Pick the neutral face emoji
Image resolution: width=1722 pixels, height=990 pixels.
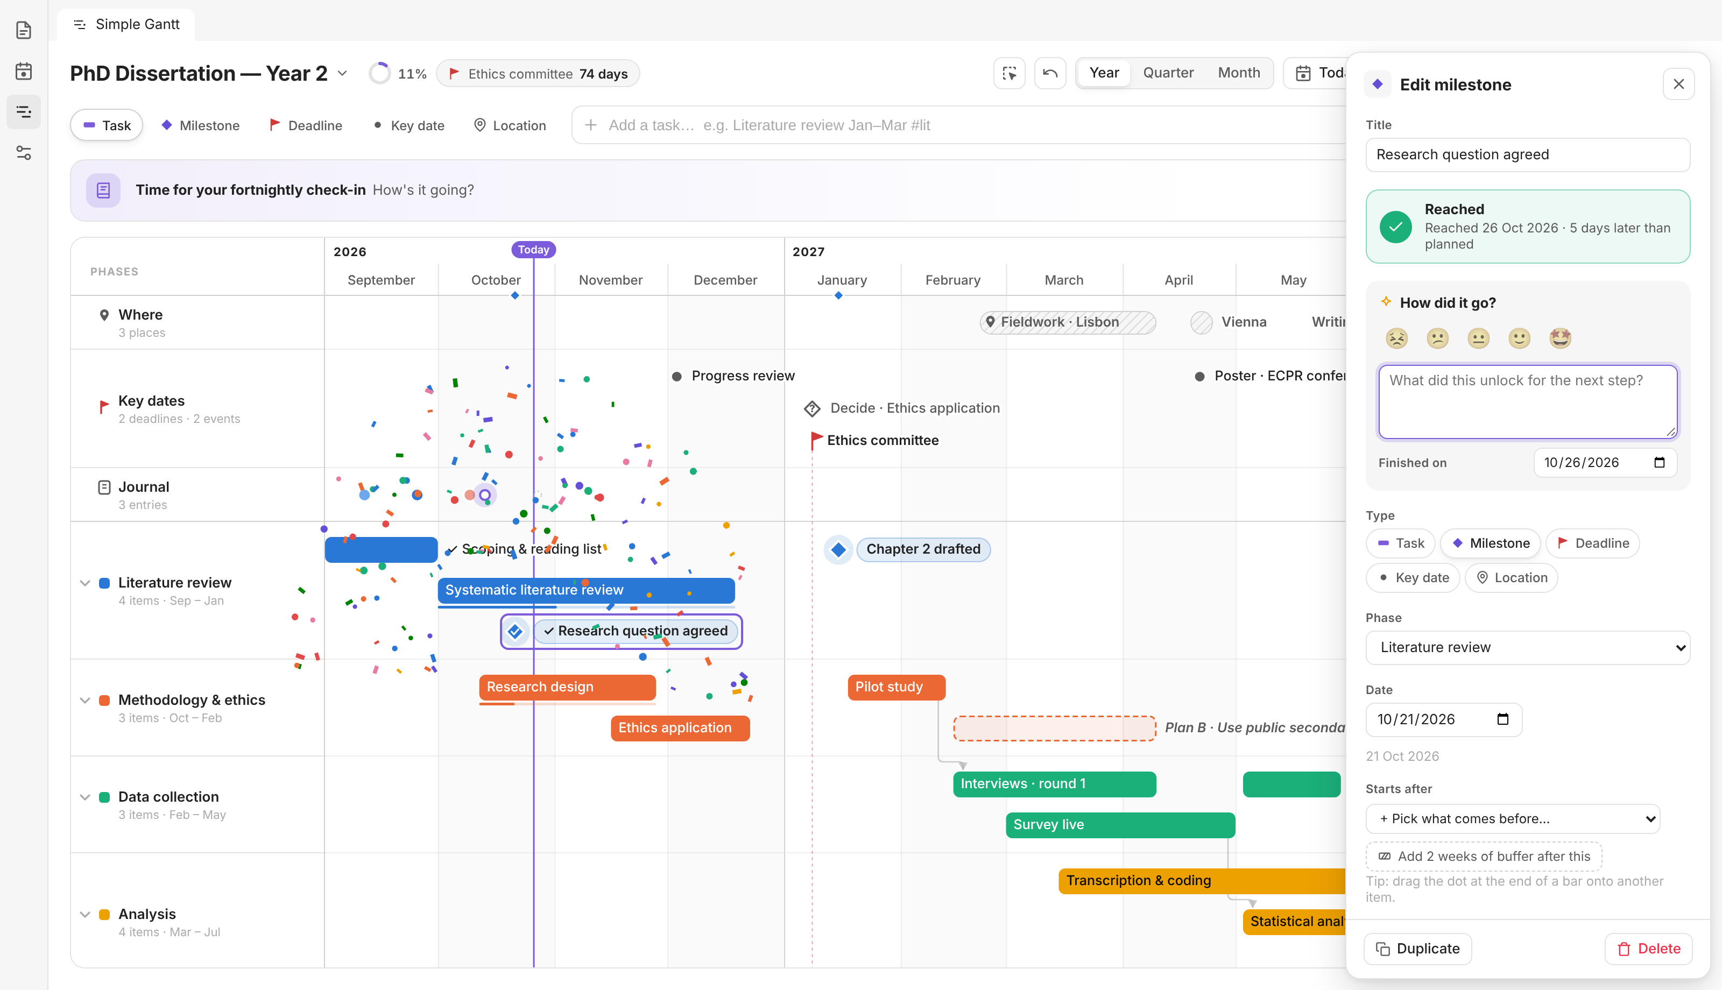1478,338
